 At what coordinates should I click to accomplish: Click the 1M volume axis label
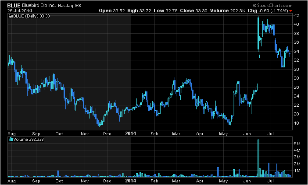297,171
